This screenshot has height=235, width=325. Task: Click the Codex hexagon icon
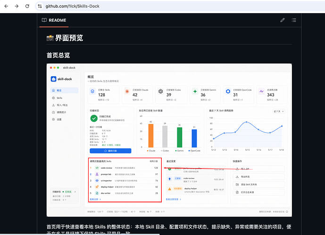161,91
